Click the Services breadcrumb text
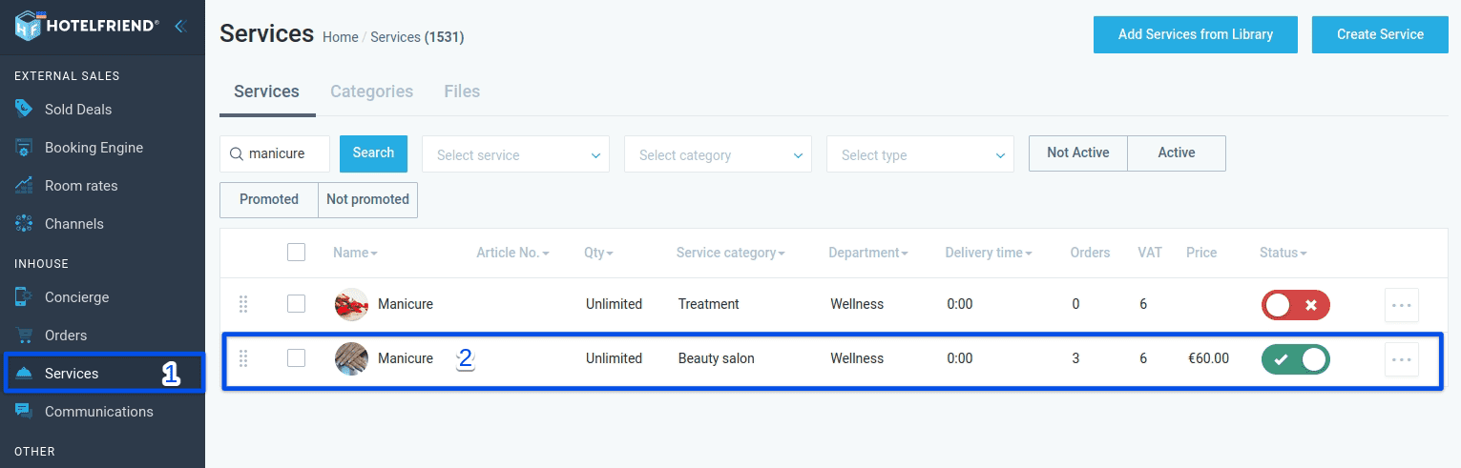 click(395, 37)
